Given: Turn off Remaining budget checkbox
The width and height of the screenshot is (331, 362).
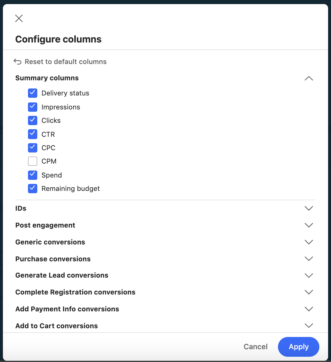Looking at the screenshot, I should (33, 189).
